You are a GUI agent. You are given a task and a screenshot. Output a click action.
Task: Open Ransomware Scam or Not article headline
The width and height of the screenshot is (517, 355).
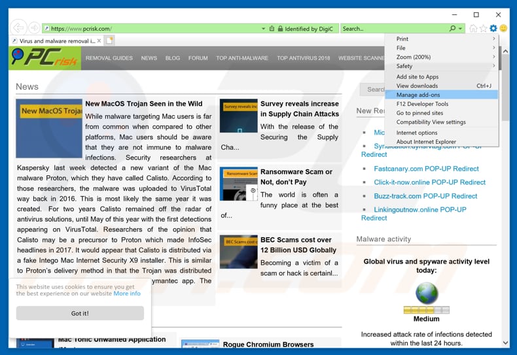point(296,177)
